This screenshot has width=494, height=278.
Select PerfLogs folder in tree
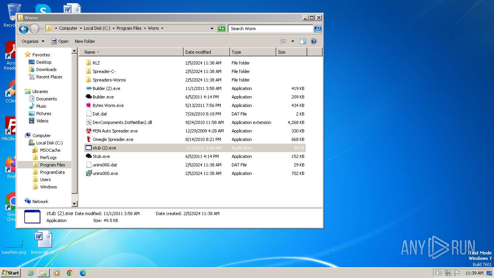point(48,158)
